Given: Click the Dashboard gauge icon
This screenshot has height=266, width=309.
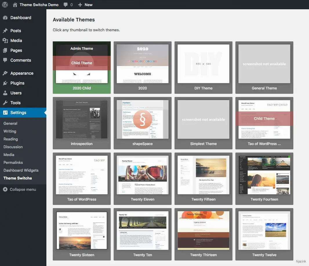Looking at the screenshot, I should [5, 18].
